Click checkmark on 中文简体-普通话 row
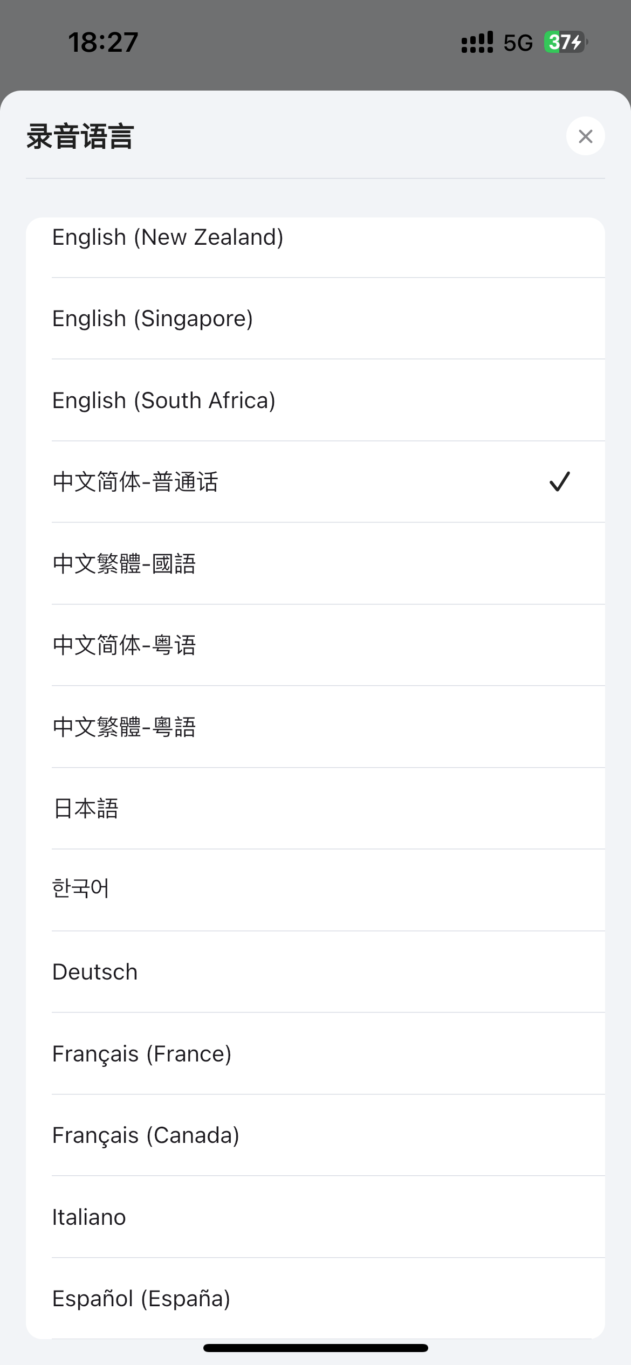This screenshot has height=1365, width=631. [x=559, y=481]
